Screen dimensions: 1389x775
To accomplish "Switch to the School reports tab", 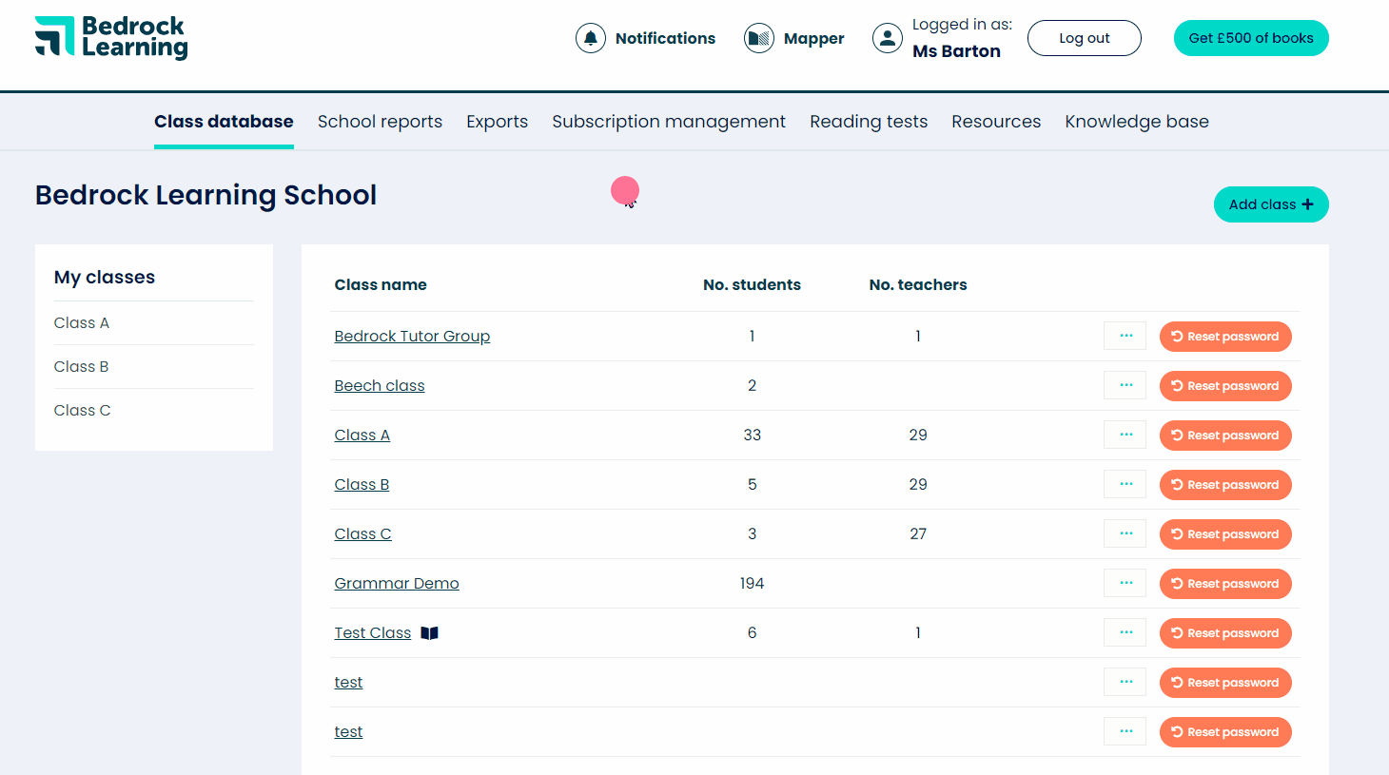I will tap(380, 121).
